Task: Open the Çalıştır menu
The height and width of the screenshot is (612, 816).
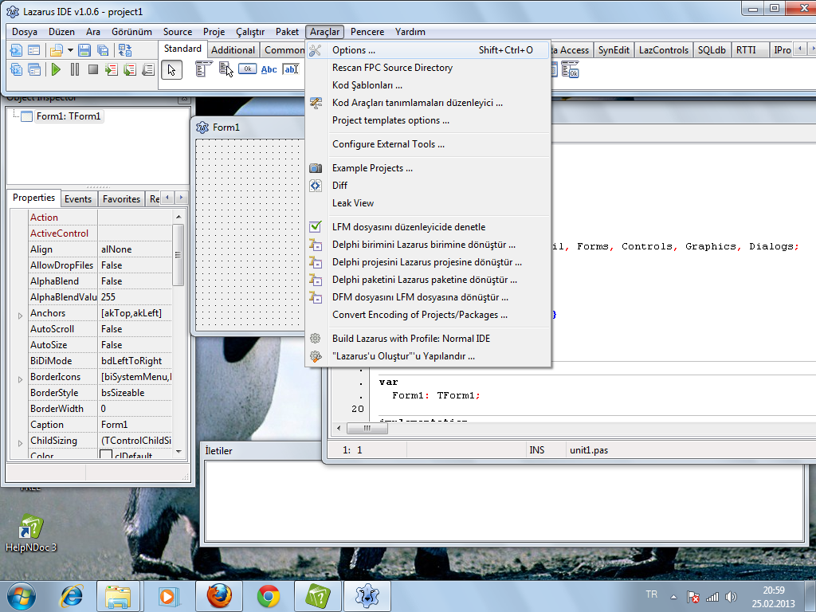Action: 250,32
